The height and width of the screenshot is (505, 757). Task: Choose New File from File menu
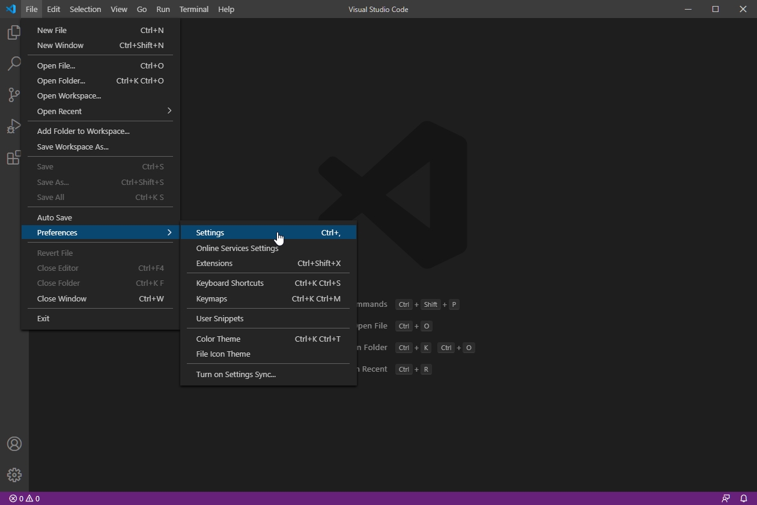(x=100, y=30)
